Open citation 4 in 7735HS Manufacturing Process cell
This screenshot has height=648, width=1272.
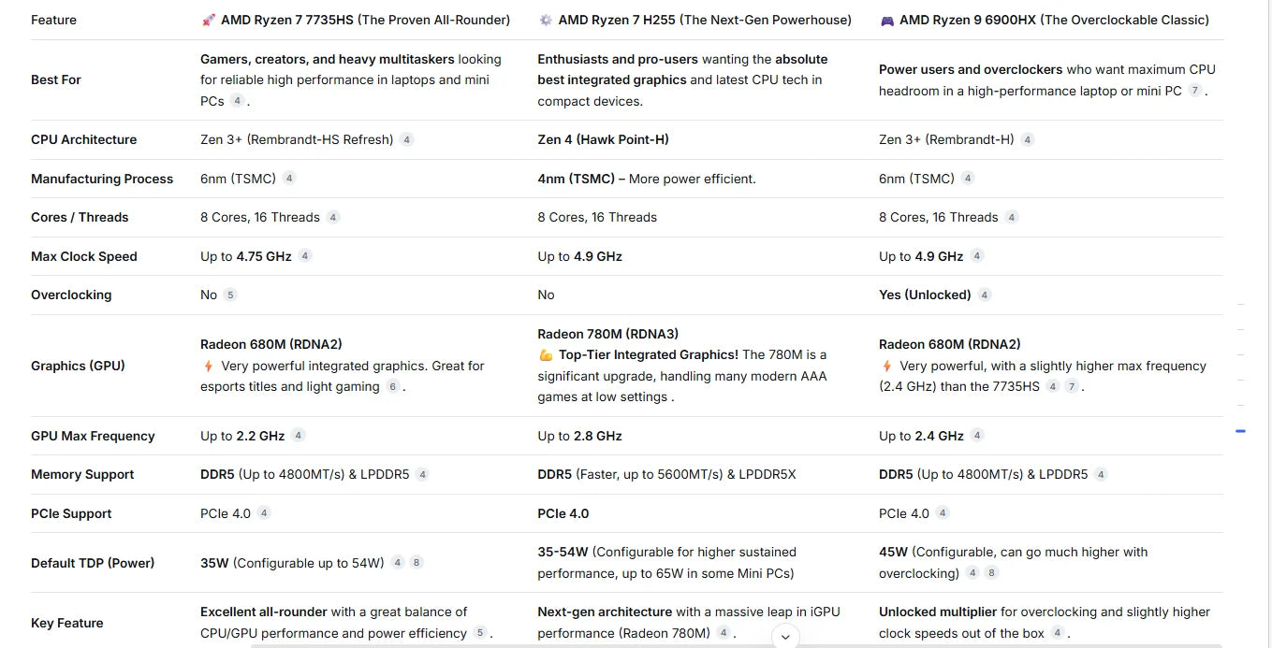pyautogui.click(x=289, y=178)
